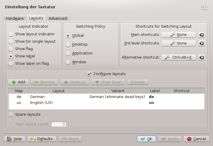This screenshot has width=213, height=146.
Task: Clear the Alternative shortcut Ctrl+Alt+K
Action: click(x=201, y=57)
